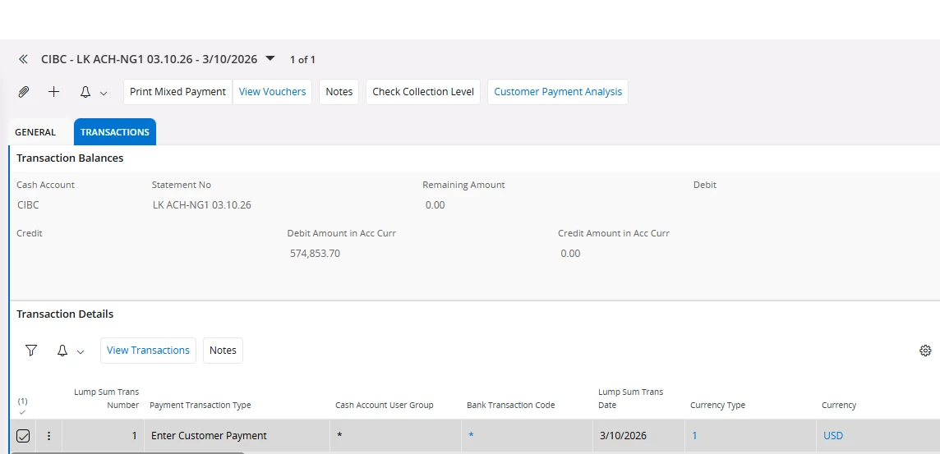Click the Print Mixed Payment button
The image size is (940, 454).
[177, 92]
